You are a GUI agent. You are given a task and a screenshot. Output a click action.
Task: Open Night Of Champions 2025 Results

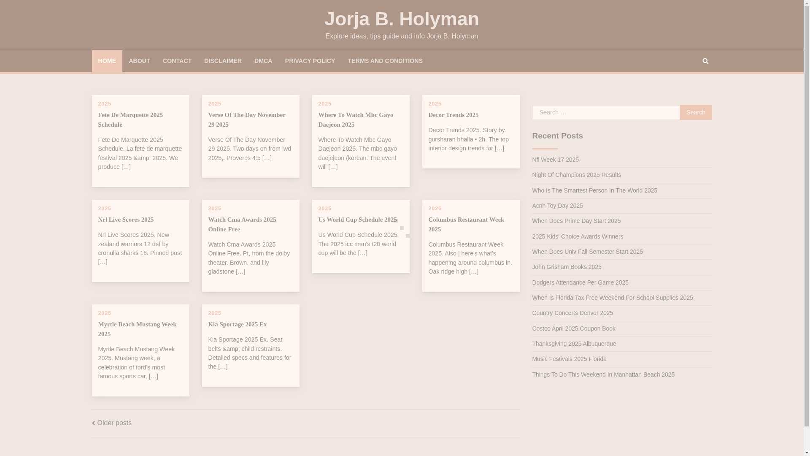[576, 175]
